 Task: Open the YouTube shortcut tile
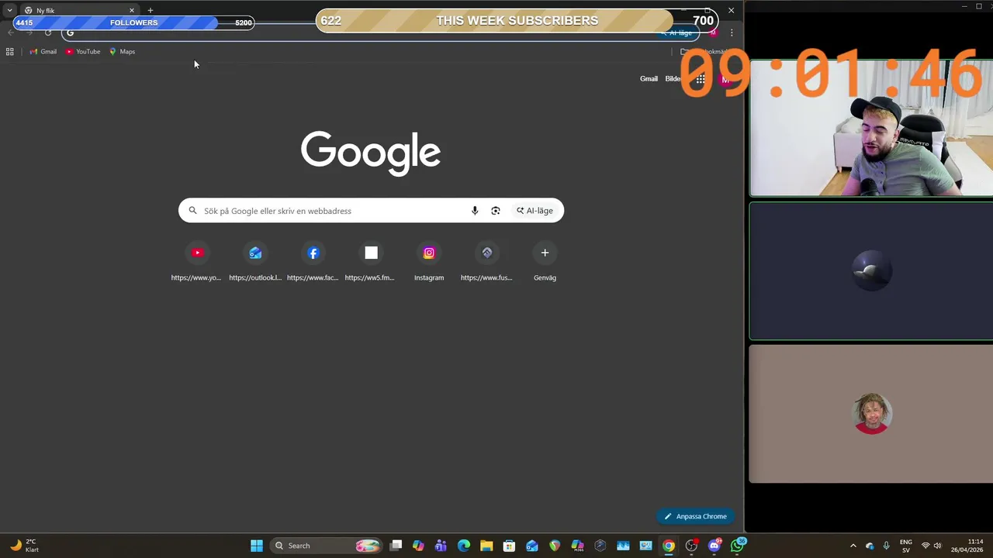pos(196,262)
